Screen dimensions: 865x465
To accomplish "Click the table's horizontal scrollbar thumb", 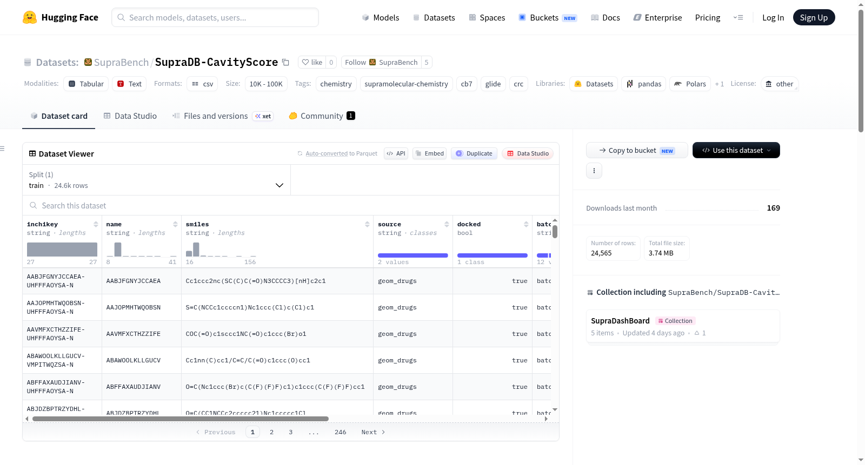I will (180, 419).
